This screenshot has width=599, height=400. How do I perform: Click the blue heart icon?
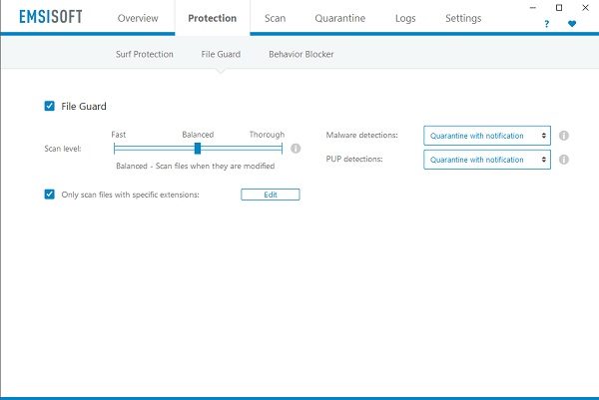(x=572, y=24)
